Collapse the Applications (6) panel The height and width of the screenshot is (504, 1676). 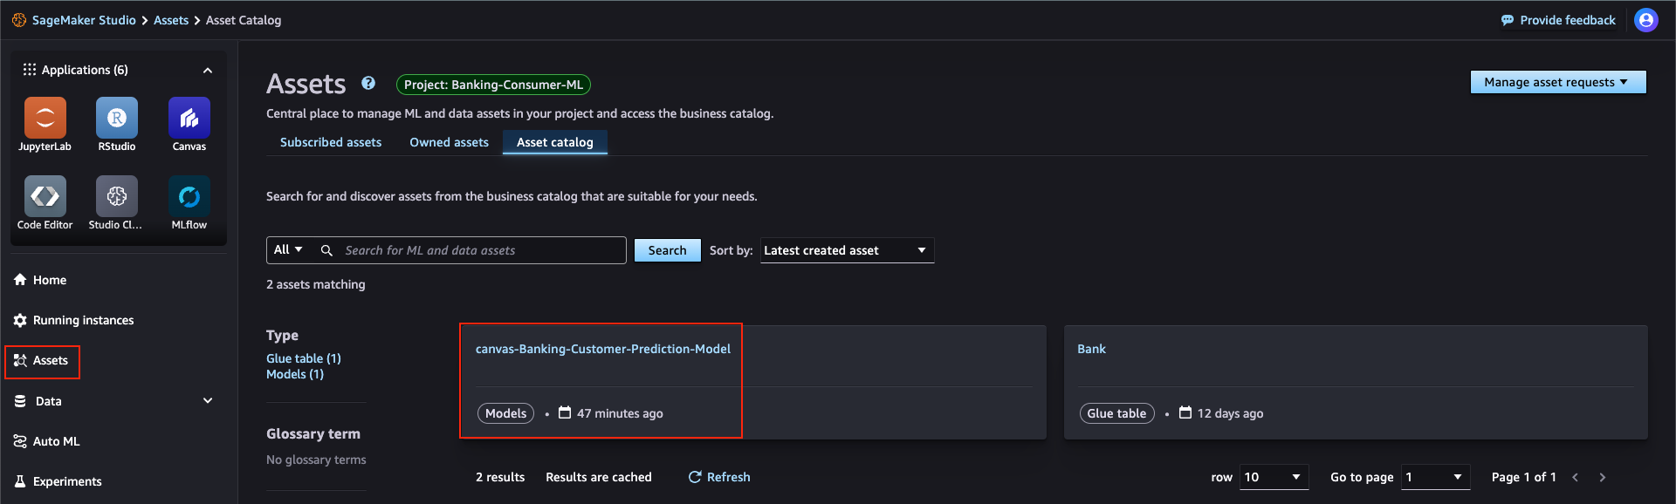(208, 70)
